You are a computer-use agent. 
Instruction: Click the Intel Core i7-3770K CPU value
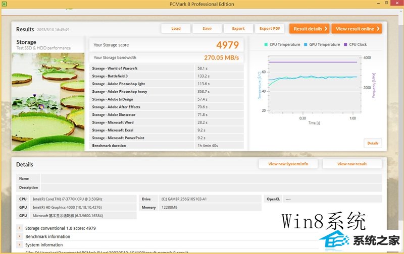(x=68, y=199)
